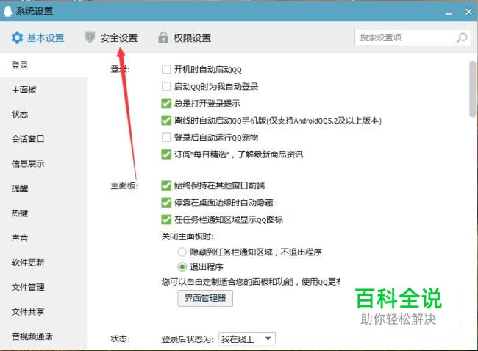Click the vertical scrollbar thumb
Image resolution: width=478 pixels, height=351 pixels.
(x=473, y=89)
